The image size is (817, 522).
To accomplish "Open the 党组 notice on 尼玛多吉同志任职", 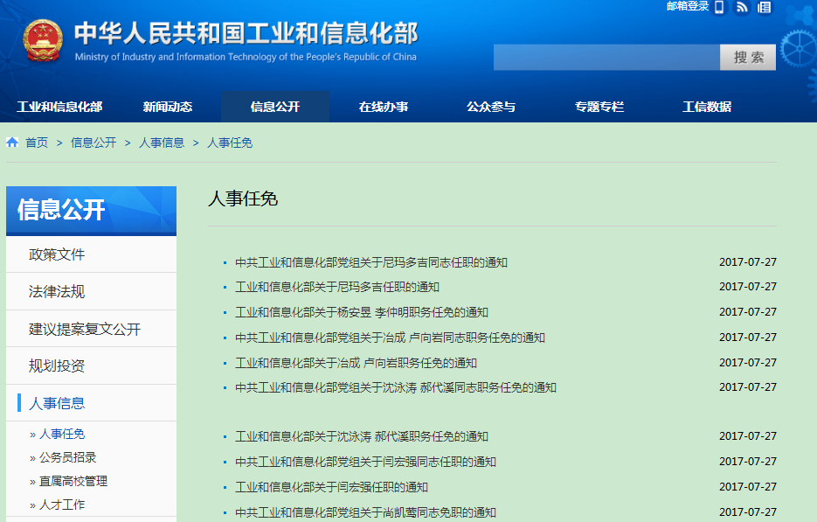I will (x=371, y=262).
